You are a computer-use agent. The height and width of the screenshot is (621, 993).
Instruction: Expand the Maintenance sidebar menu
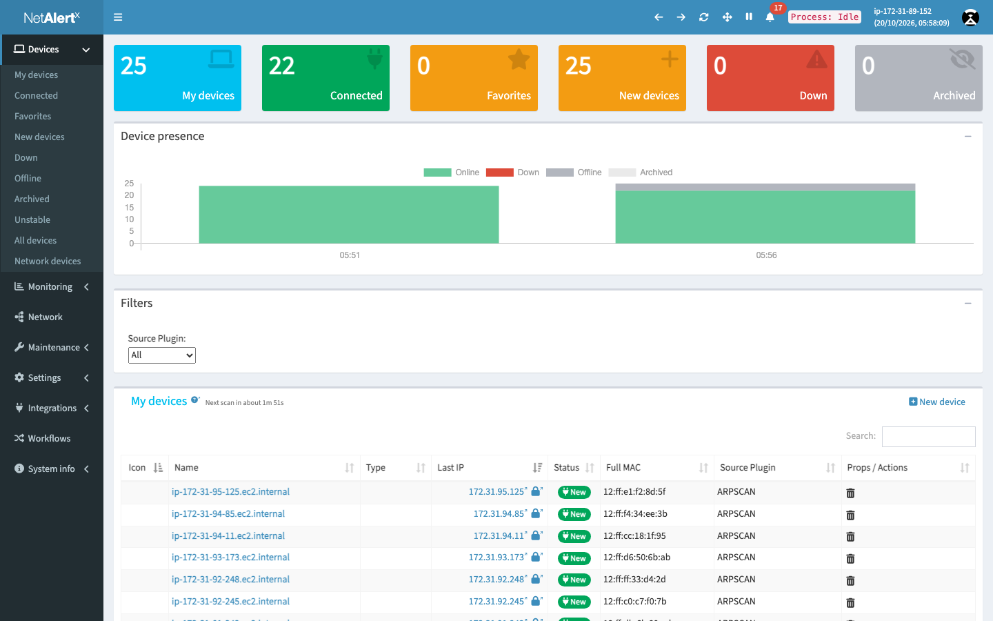point(52,348)
